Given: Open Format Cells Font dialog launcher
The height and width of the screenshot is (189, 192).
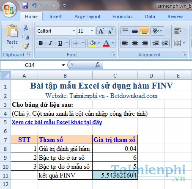Looking at the screenshot, I should (113, 54).
